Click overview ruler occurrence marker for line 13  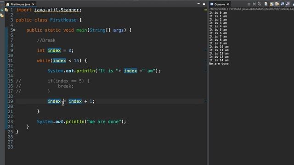point(206,71)
